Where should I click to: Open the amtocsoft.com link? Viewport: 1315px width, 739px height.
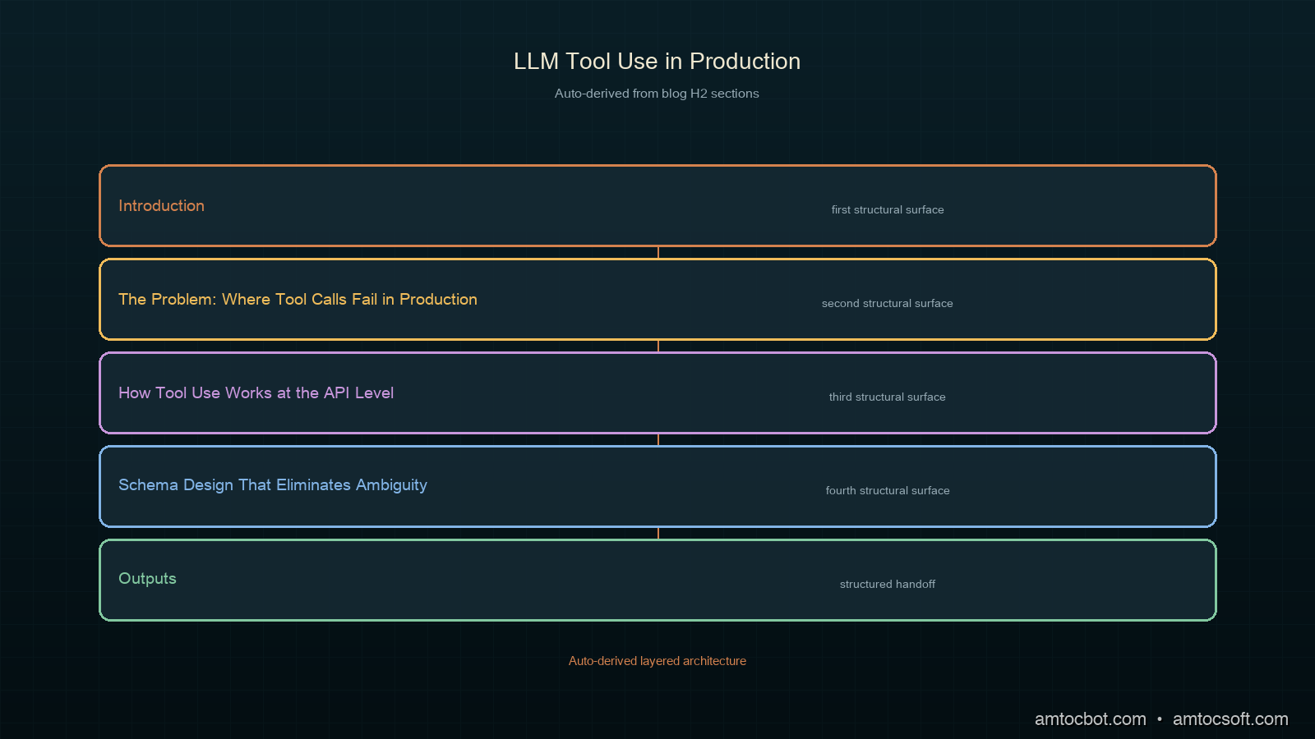coord(1230,719)
